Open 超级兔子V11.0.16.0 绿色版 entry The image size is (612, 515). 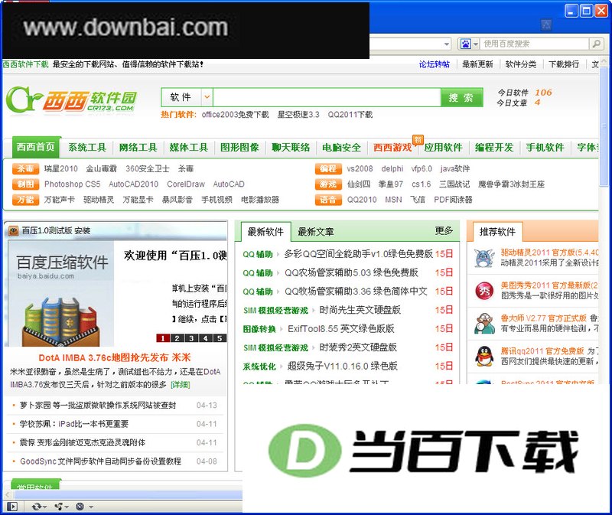point(342,367)
